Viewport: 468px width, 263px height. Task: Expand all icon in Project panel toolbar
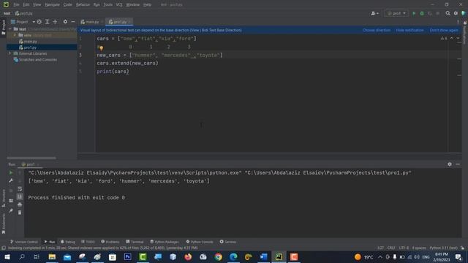[47, 22]
